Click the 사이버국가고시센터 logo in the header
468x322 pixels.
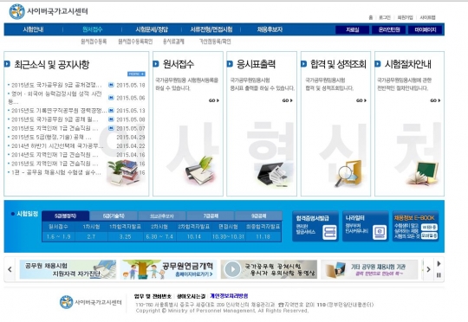click(x=49, y=11)
